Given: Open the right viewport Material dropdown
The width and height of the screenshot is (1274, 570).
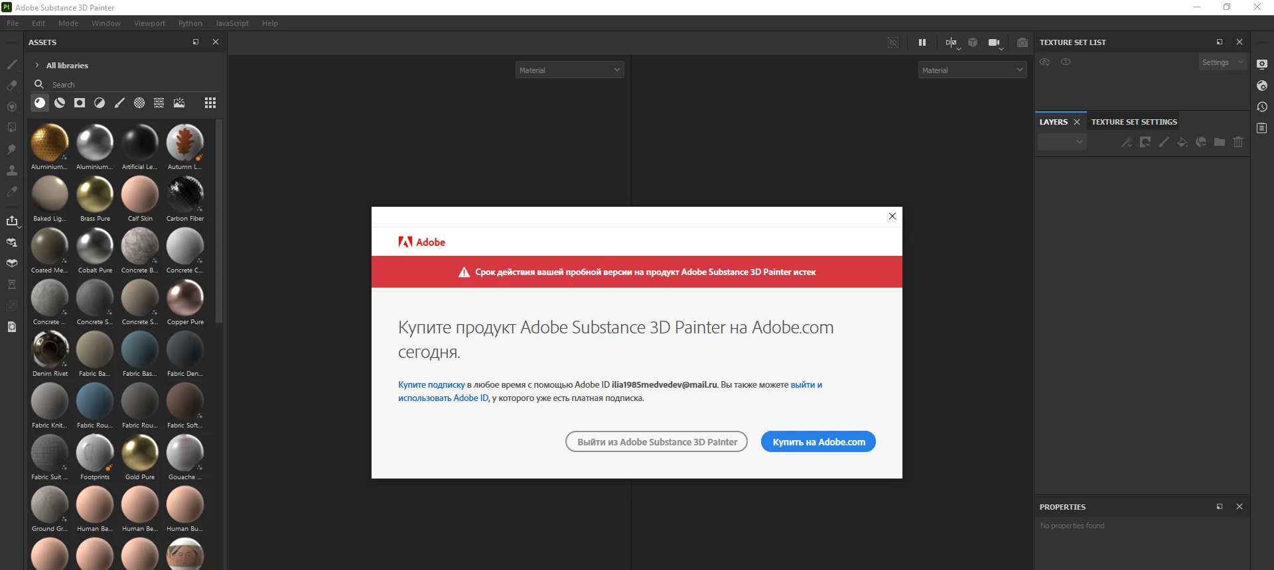Looking at the screenshot, I should [972, 70].
